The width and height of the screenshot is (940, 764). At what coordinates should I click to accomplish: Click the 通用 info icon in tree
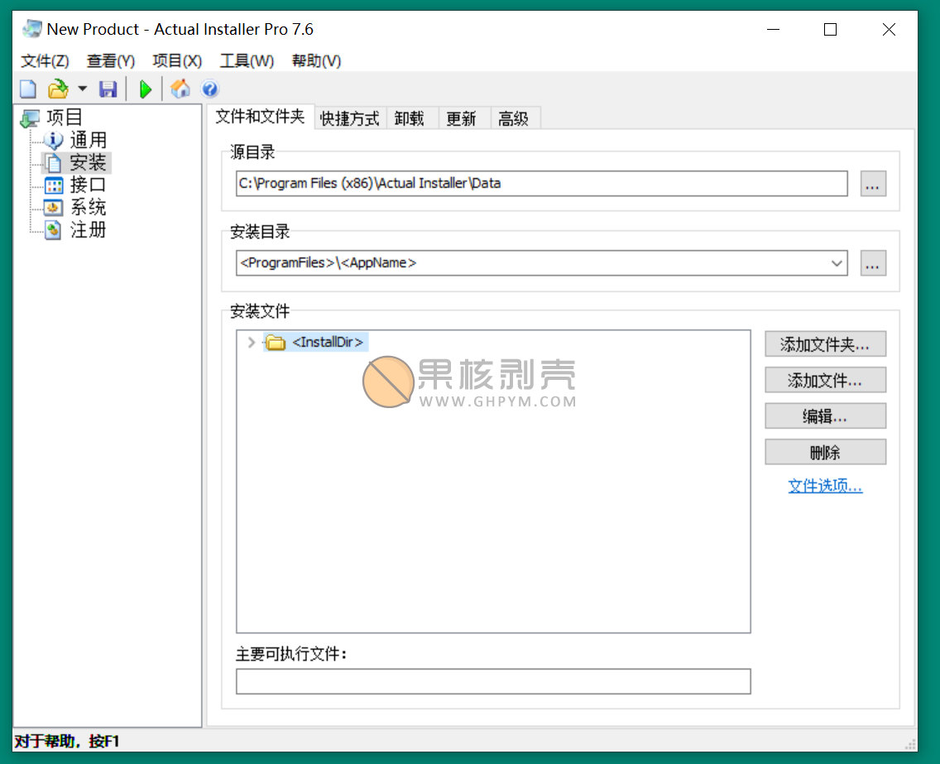click(x=53, y=140)
